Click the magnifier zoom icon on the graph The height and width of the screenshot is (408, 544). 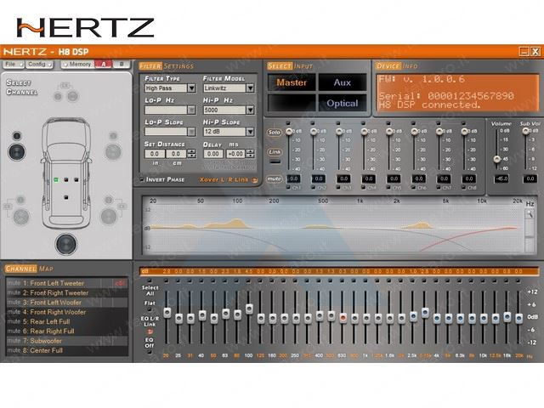click(x=530, y=214)
